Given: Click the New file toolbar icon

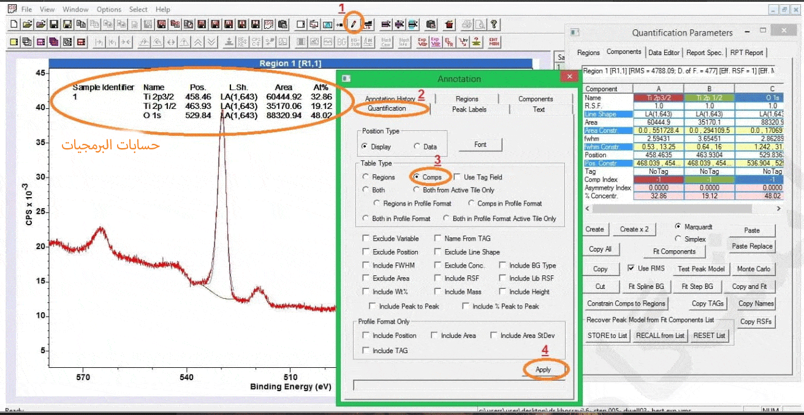Looking at the screenshot, I should pyautogui.click(x=14, y=24).
